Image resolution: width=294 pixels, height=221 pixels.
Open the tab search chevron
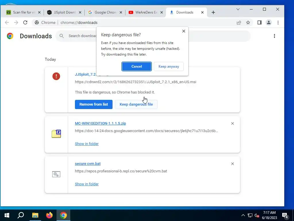238,9
